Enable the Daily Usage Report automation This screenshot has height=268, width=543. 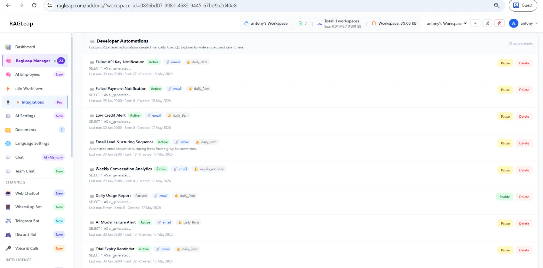[x=505, y=197]
